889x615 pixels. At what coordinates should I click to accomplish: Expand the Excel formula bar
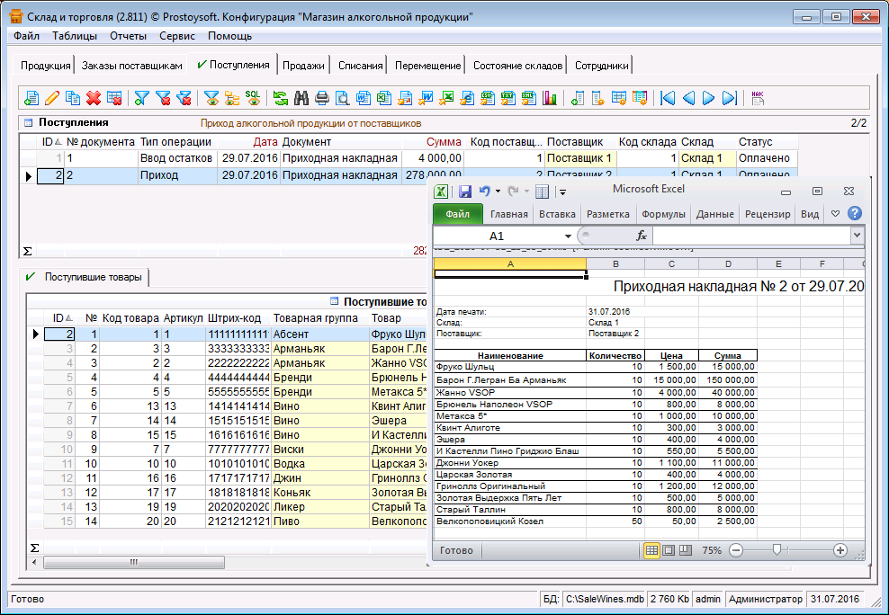tap(856, 236)
